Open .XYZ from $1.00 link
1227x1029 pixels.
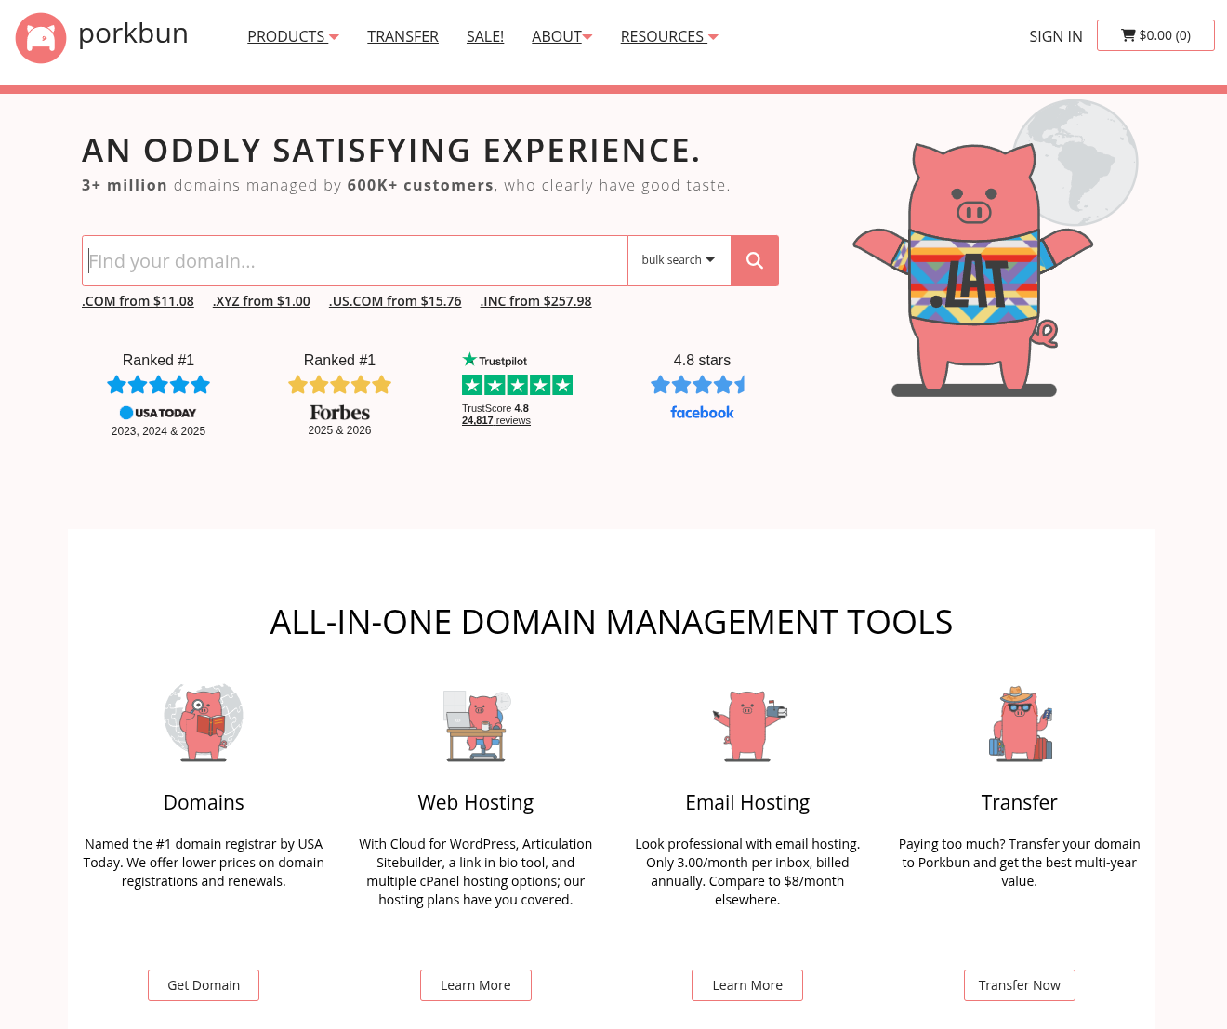click(261, 301)
